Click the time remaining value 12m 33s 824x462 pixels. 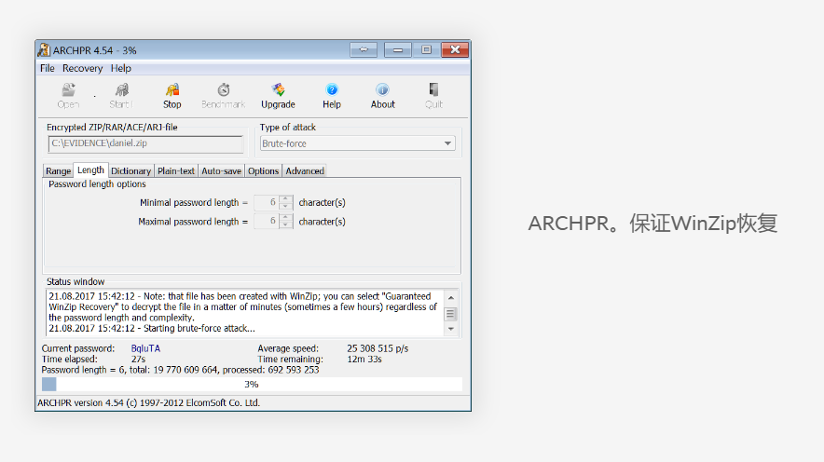[x=364, y=360]
